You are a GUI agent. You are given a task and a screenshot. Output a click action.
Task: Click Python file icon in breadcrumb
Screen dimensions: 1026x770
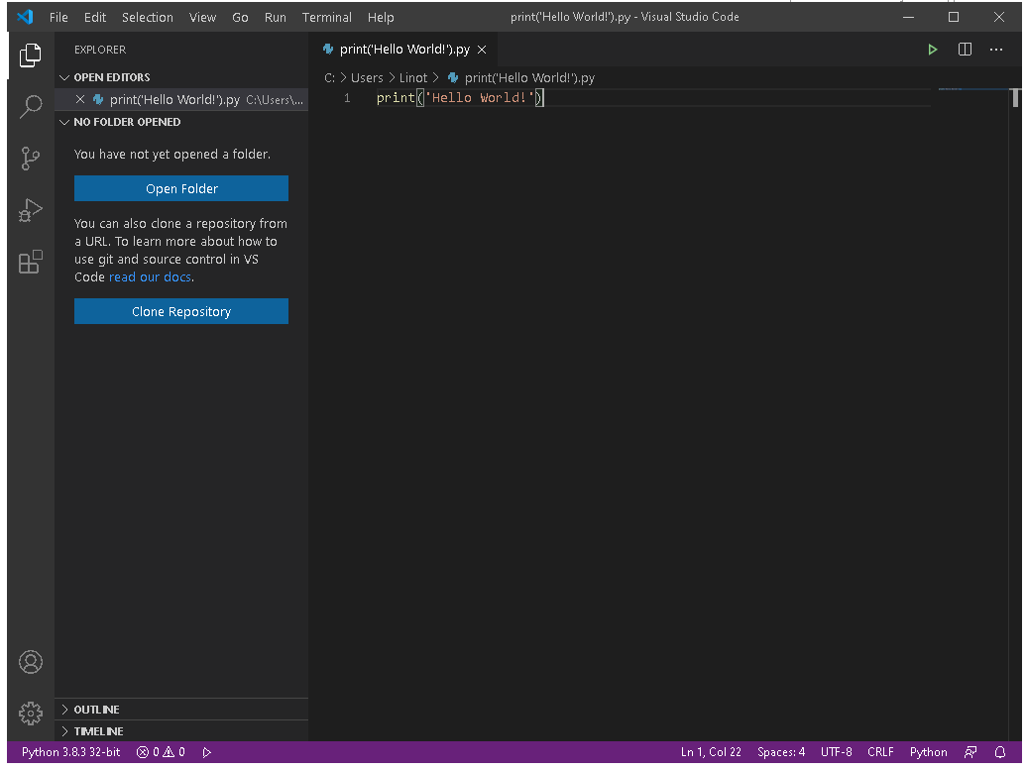click(x=452, y=78)
